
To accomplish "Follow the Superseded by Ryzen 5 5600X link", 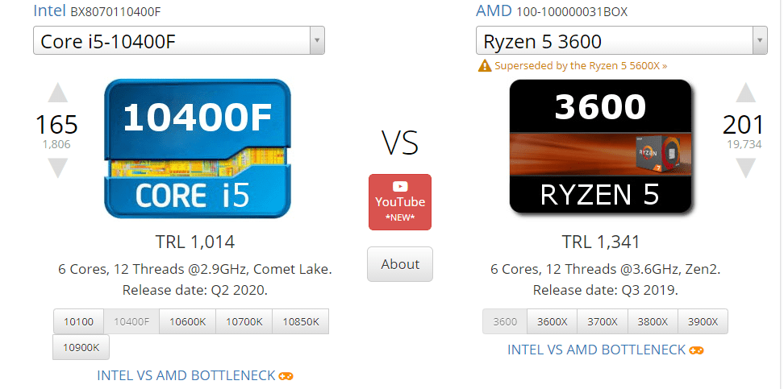I will [581, 66].
